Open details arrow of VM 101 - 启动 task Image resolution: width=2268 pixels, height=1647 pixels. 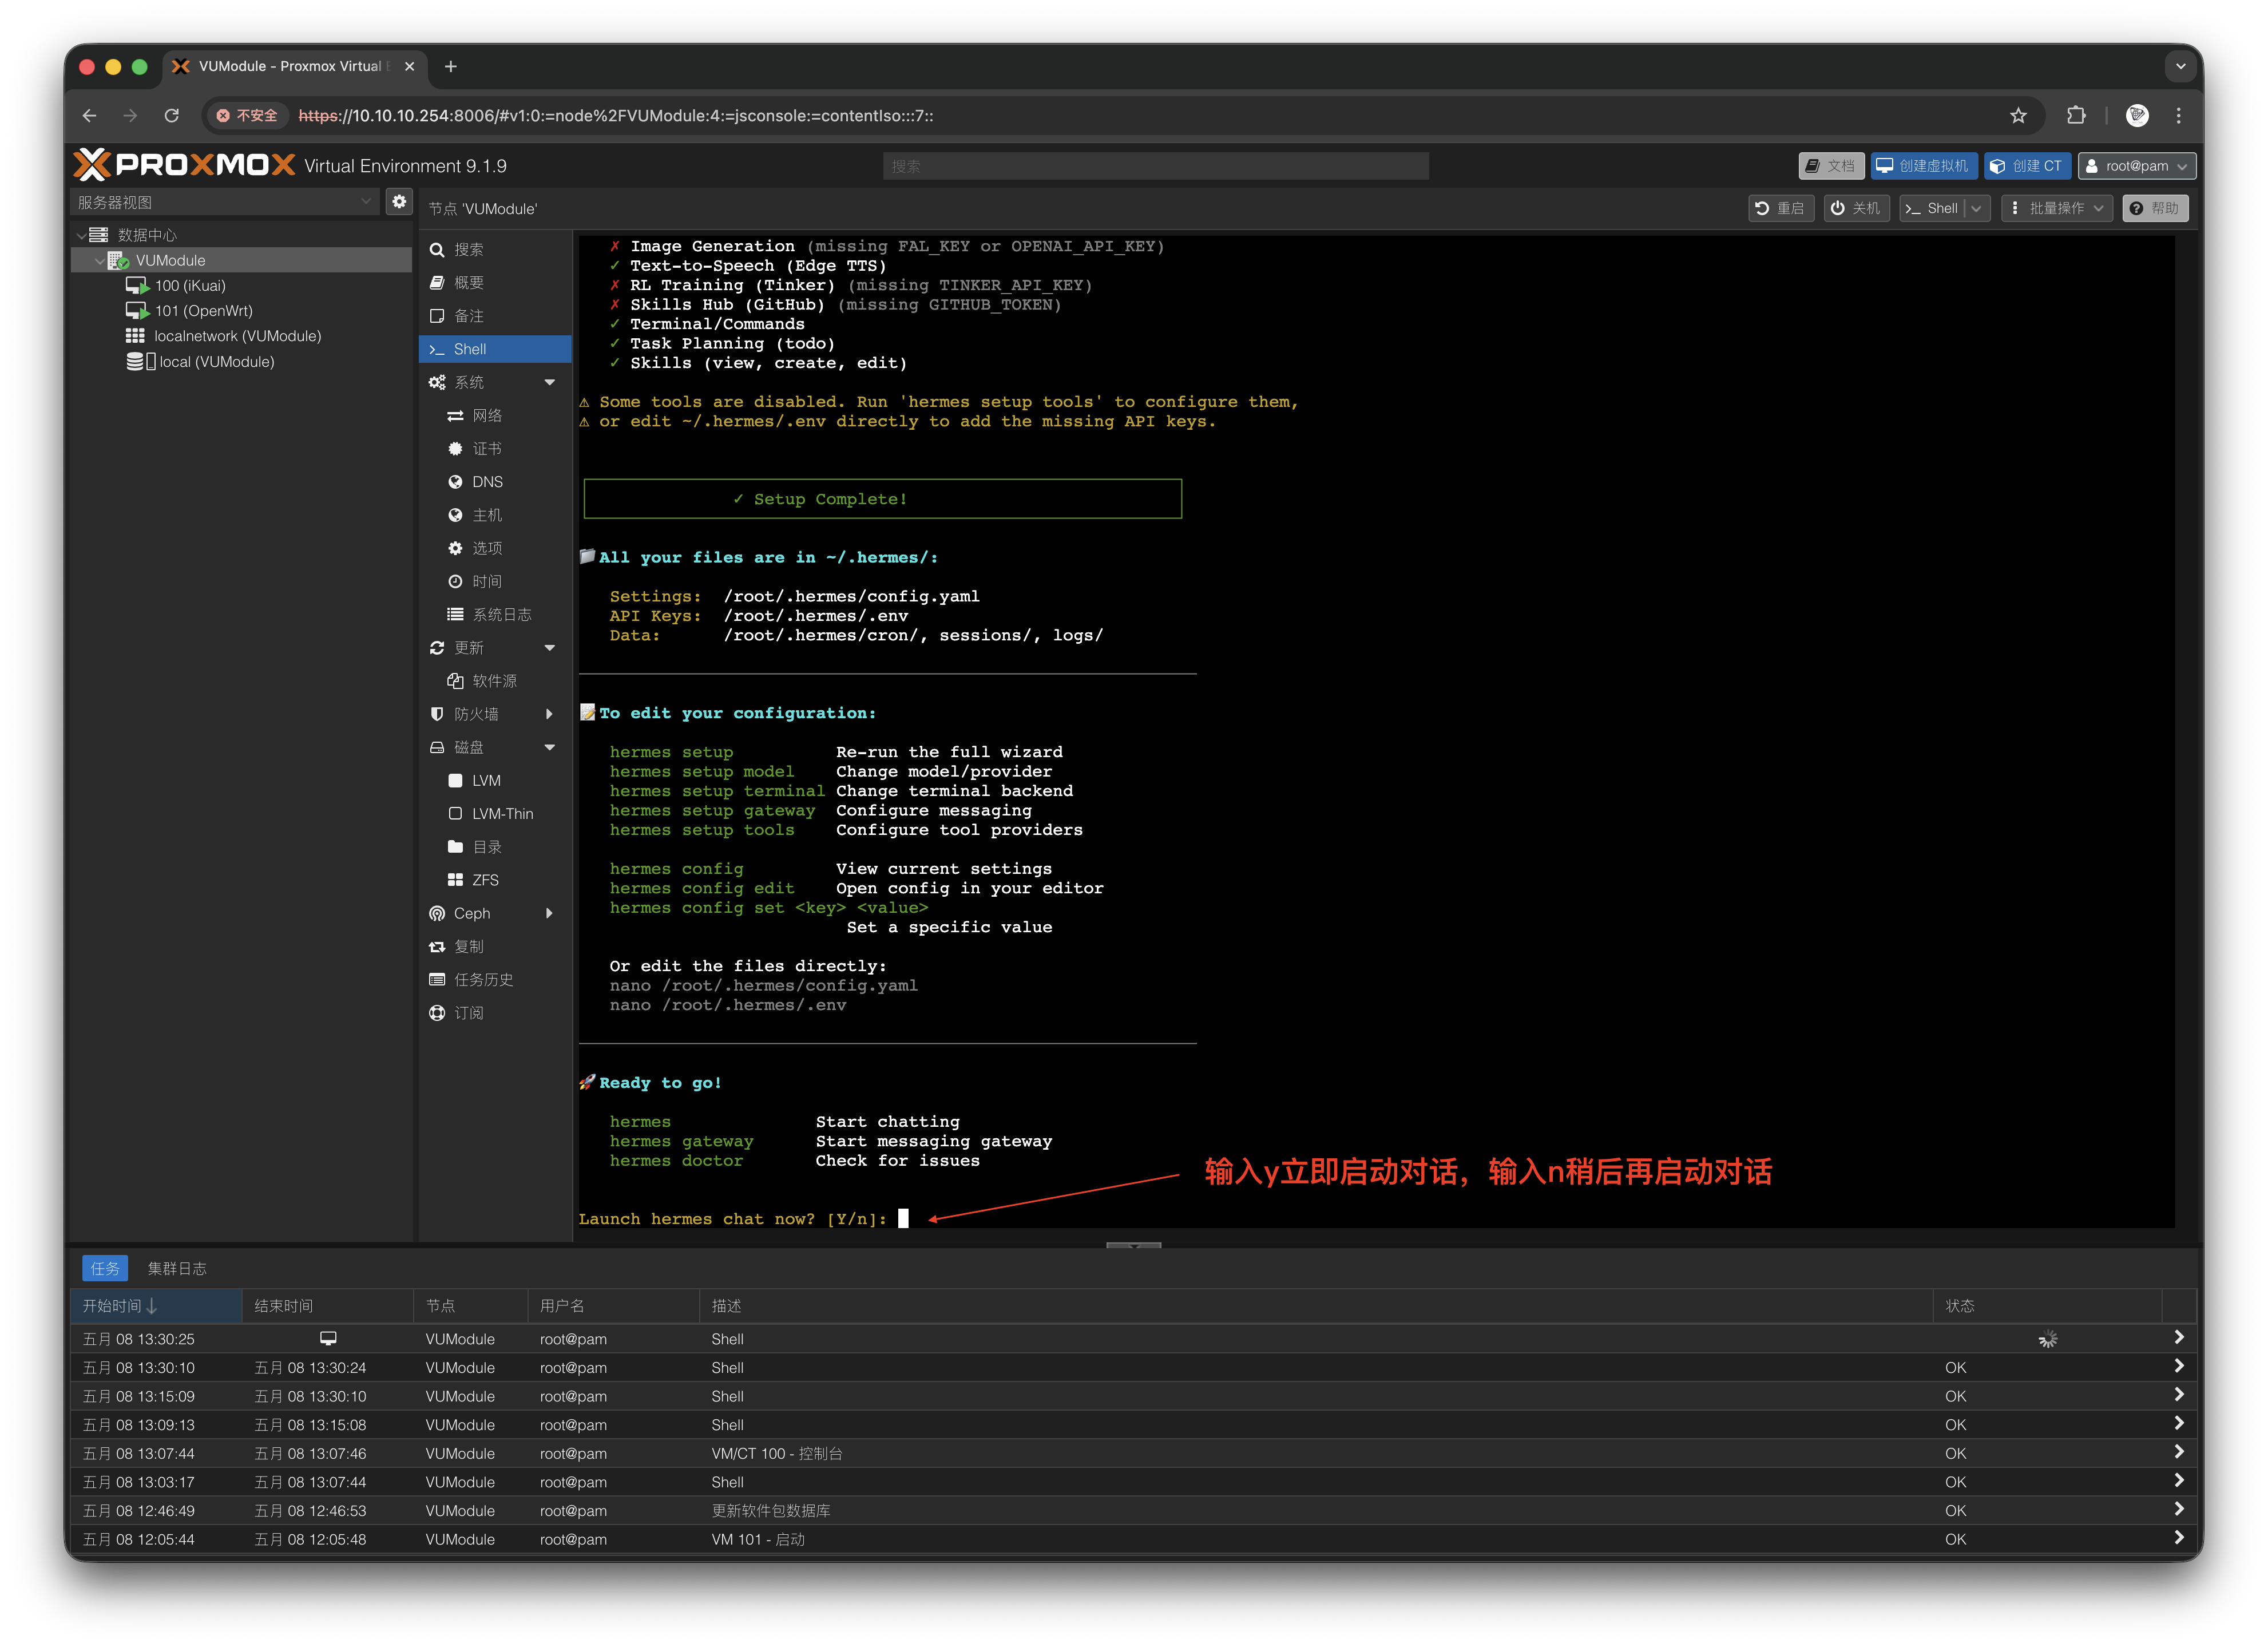click(2178, 1538)
